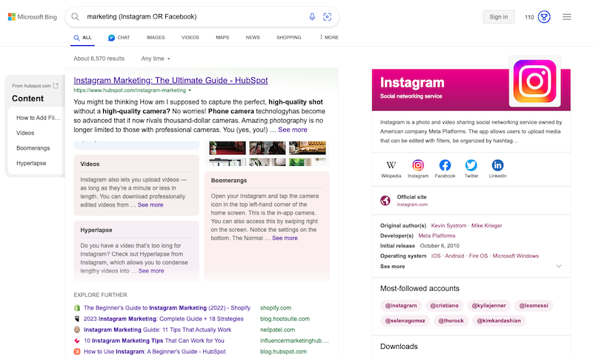Switch to the Shopping tab
Screen dimensions: 593x357
(x=288, y=37)
